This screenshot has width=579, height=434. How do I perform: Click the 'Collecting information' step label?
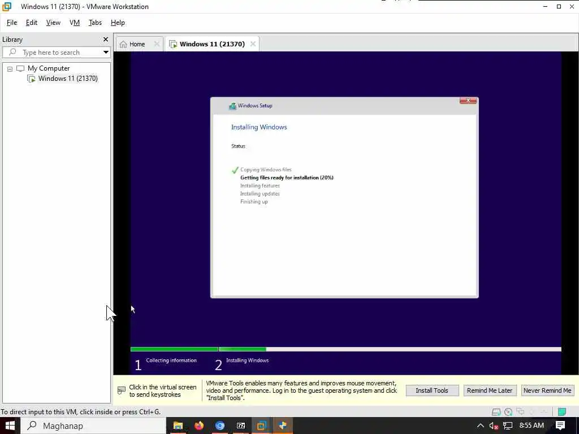click(x=171, y=360)
